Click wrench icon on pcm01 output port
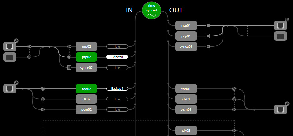293x136 pixels. click(287, 104)
